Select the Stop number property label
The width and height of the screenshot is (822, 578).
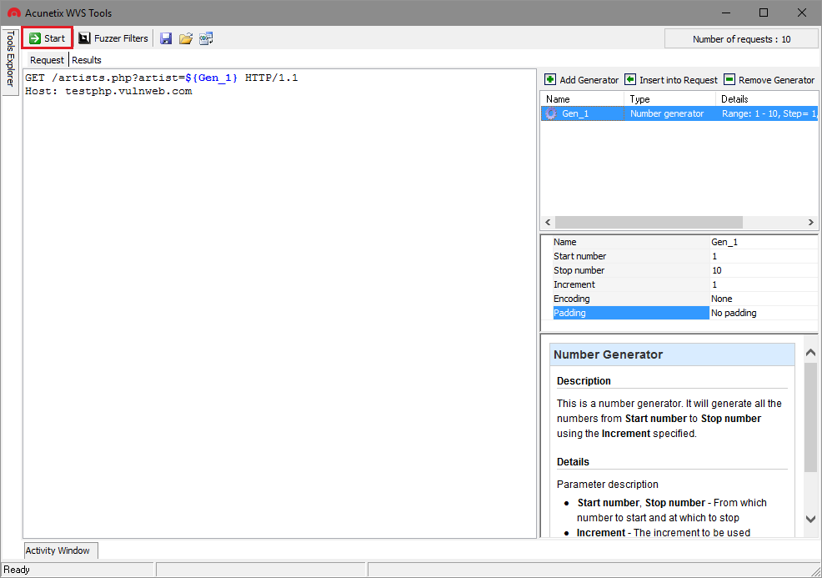point(630,270)
